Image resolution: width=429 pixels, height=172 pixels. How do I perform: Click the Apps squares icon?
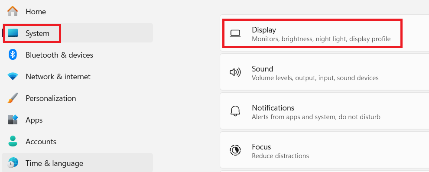13,120
